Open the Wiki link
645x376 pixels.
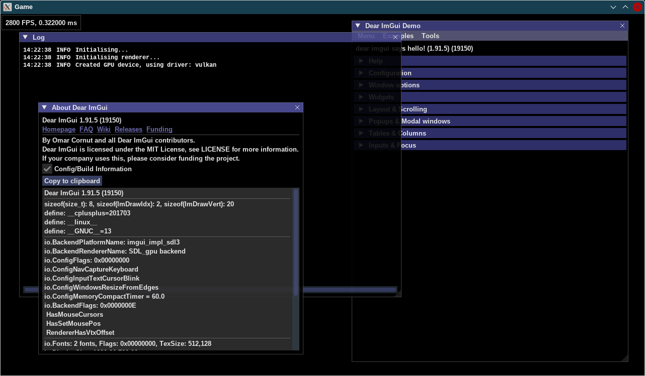[104, 130]
